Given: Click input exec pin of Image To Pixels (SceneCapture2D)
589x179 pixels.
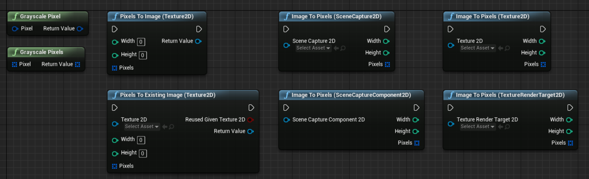Looking at the screenshot, I should click(x=287, y=29).
